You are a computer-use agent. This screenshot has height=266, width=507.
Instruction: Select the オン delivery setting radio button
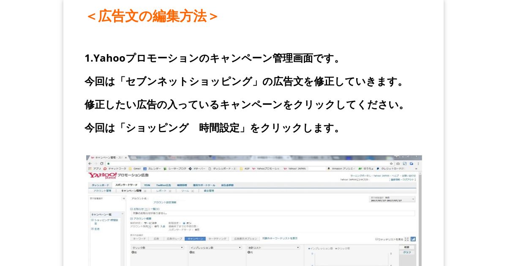[184, 223]
